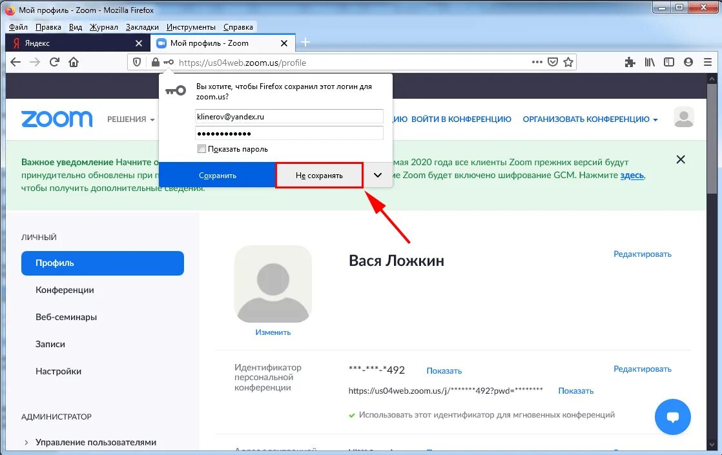The image size is (722, 455).
Task: Click Изменить under profile picture
Action: (x=273, y=332)
